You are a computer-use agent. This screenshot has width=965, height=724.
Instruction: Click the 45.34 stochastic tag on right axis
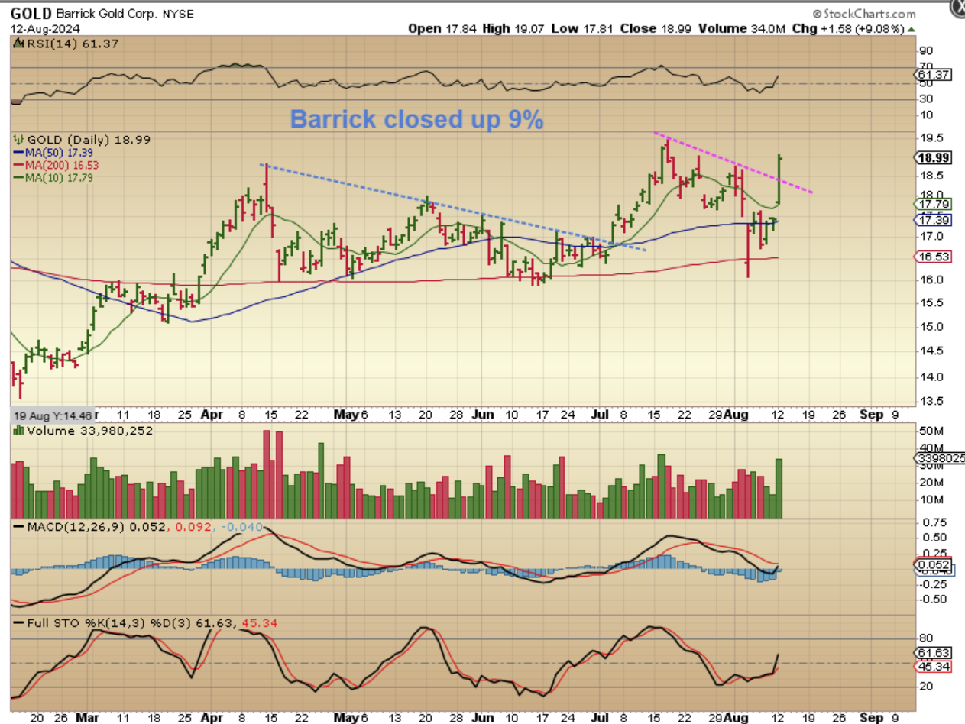tap(934, 667)
